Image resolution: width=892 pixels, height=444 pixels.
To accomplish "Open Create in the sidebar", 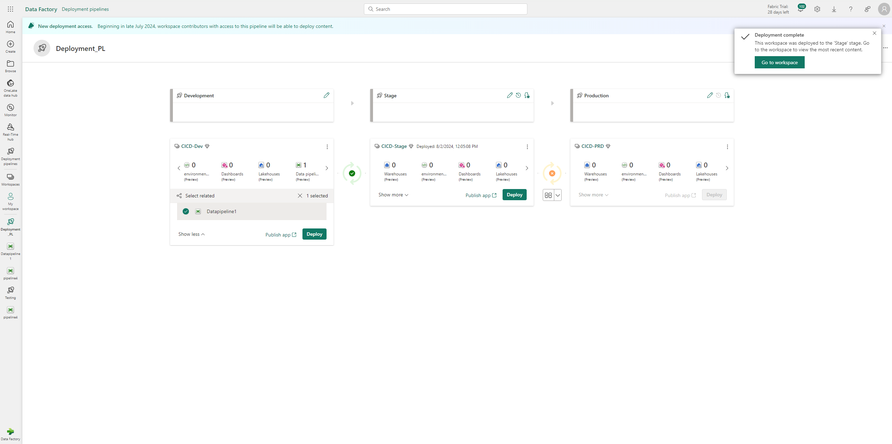I will tap(10, 47).
